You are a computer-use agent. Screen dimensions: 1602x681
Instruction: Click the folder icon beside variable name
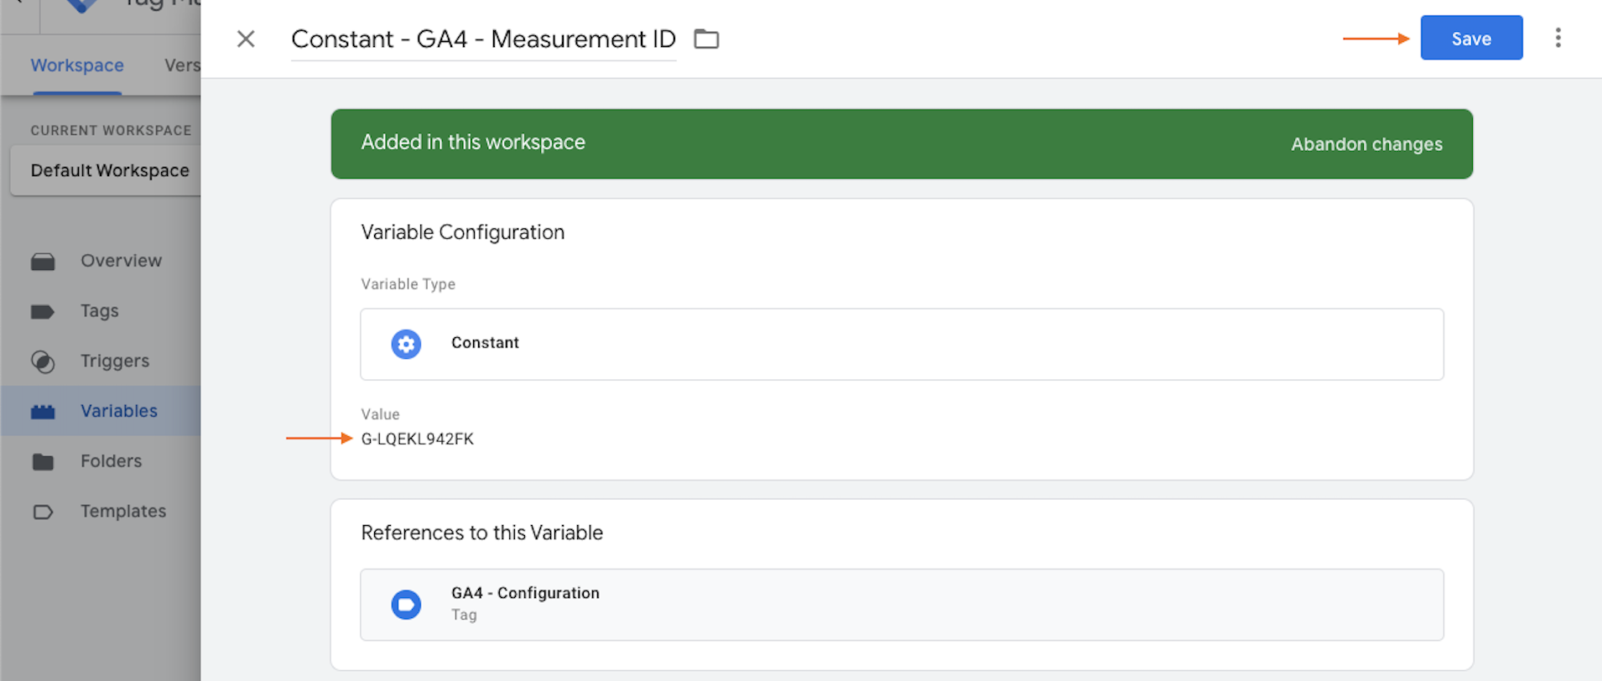[x=706, y=39]
